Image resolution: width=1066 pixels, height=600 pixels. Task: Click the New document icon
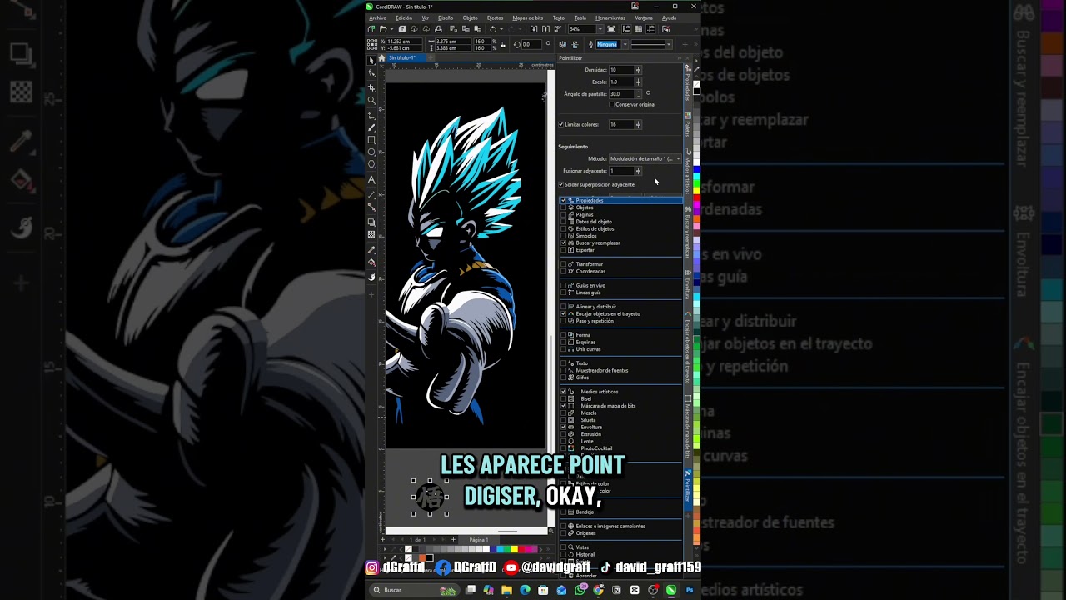[x=371, y=29]
